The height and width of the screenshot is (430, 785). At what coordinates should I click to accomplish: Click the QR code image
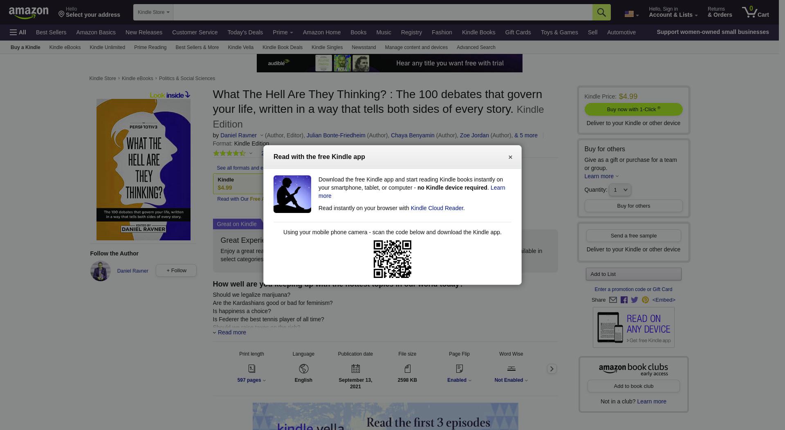(x=392, y=259)
